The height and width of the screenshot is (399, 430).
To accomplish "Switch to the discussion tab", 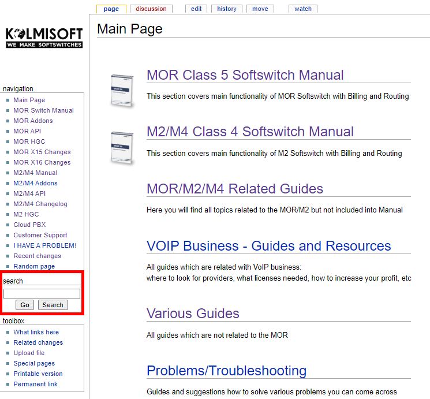I will click(x=151, y=9).
